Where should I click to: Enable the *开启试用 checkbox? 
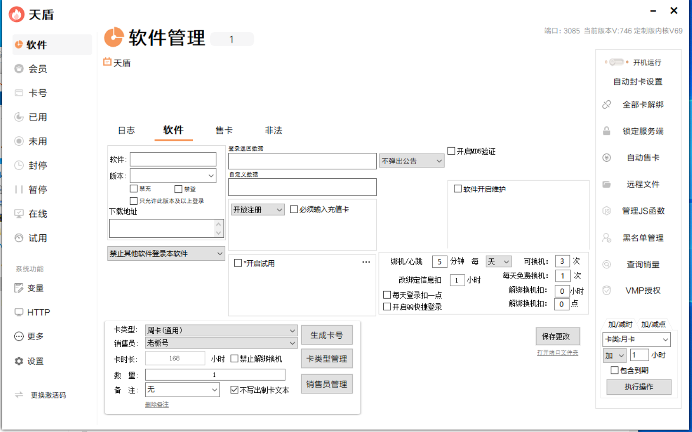(x=238, y=263)
